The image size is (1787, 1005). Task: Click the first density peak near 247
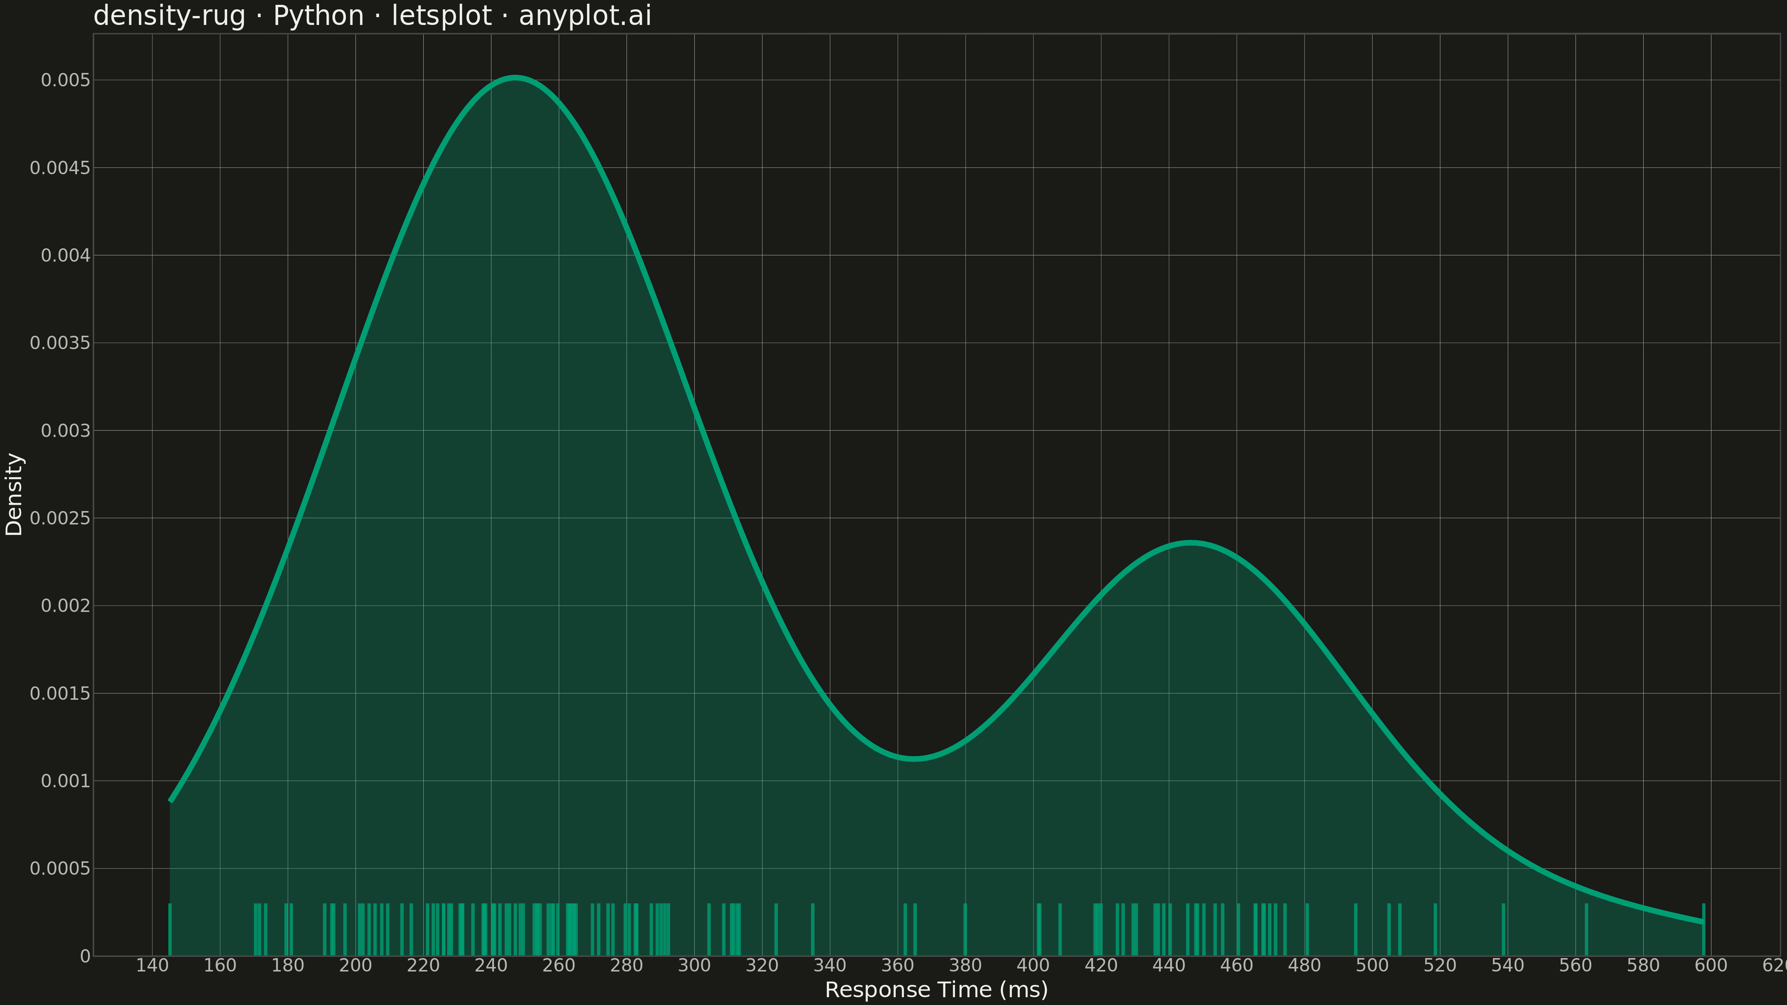click(x=515, y=78)
